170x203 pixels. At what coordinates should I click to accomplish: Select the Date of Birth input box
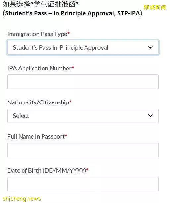tap(83, 184)
